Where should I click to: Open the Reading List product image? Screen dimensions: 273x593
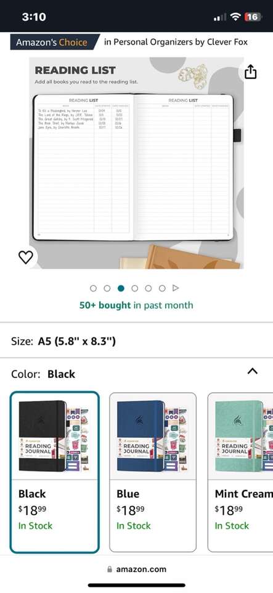coord(137,163)
